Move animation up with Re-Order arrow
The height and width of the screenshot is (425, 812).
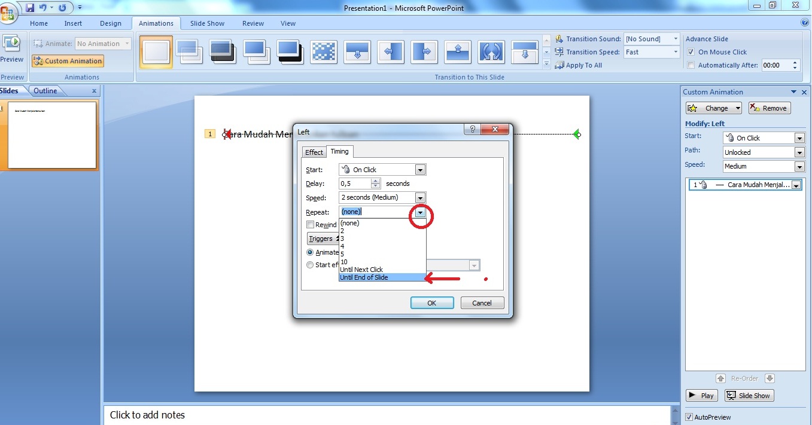click(x=720, y=378)
